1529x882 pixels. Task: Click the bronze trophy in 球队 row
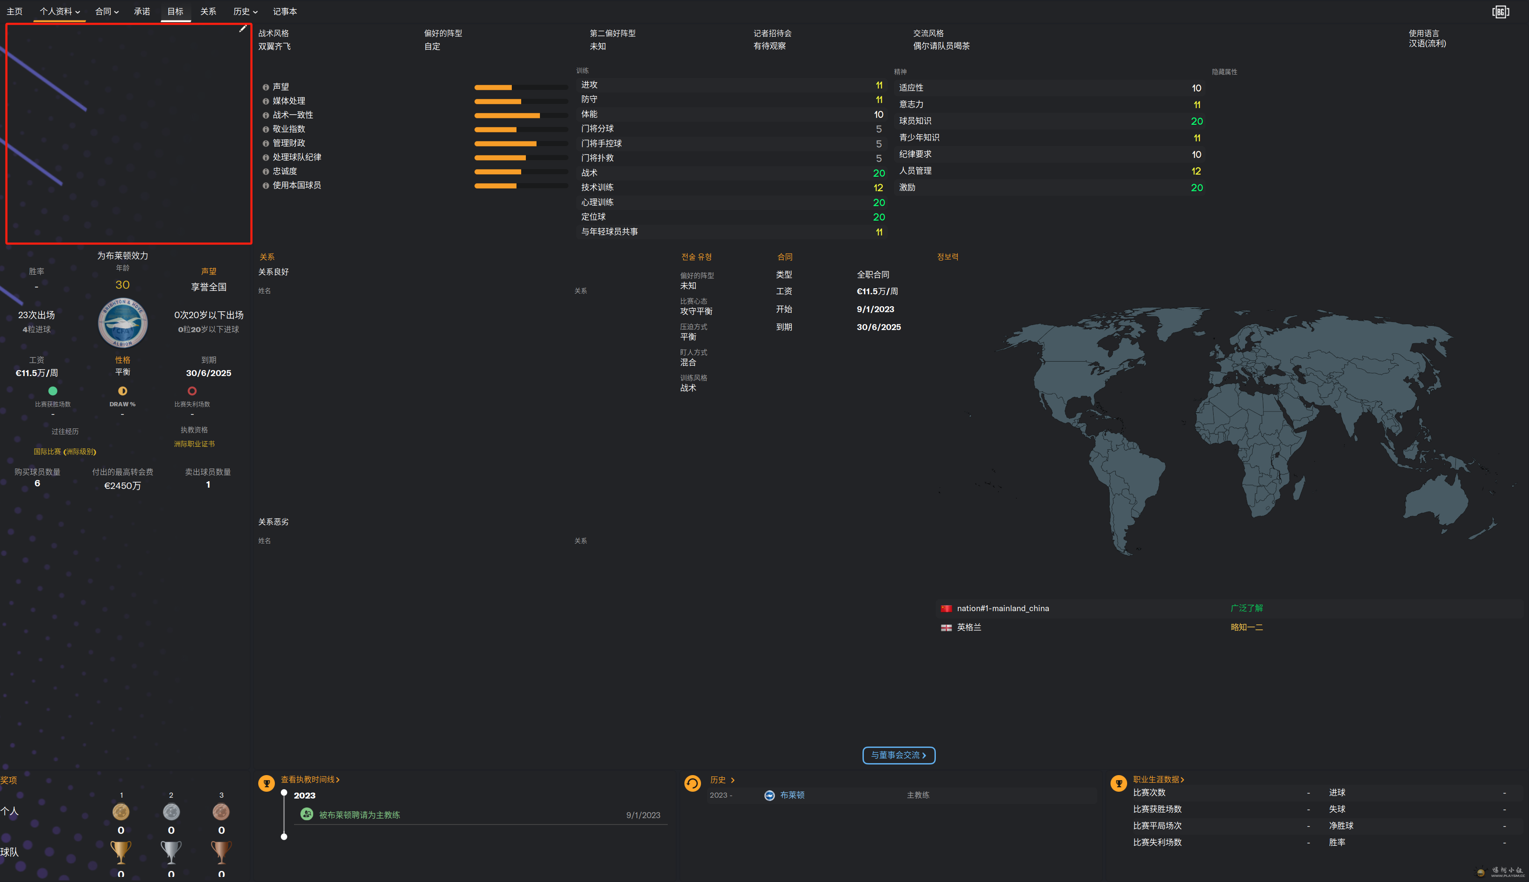[221, 852]
